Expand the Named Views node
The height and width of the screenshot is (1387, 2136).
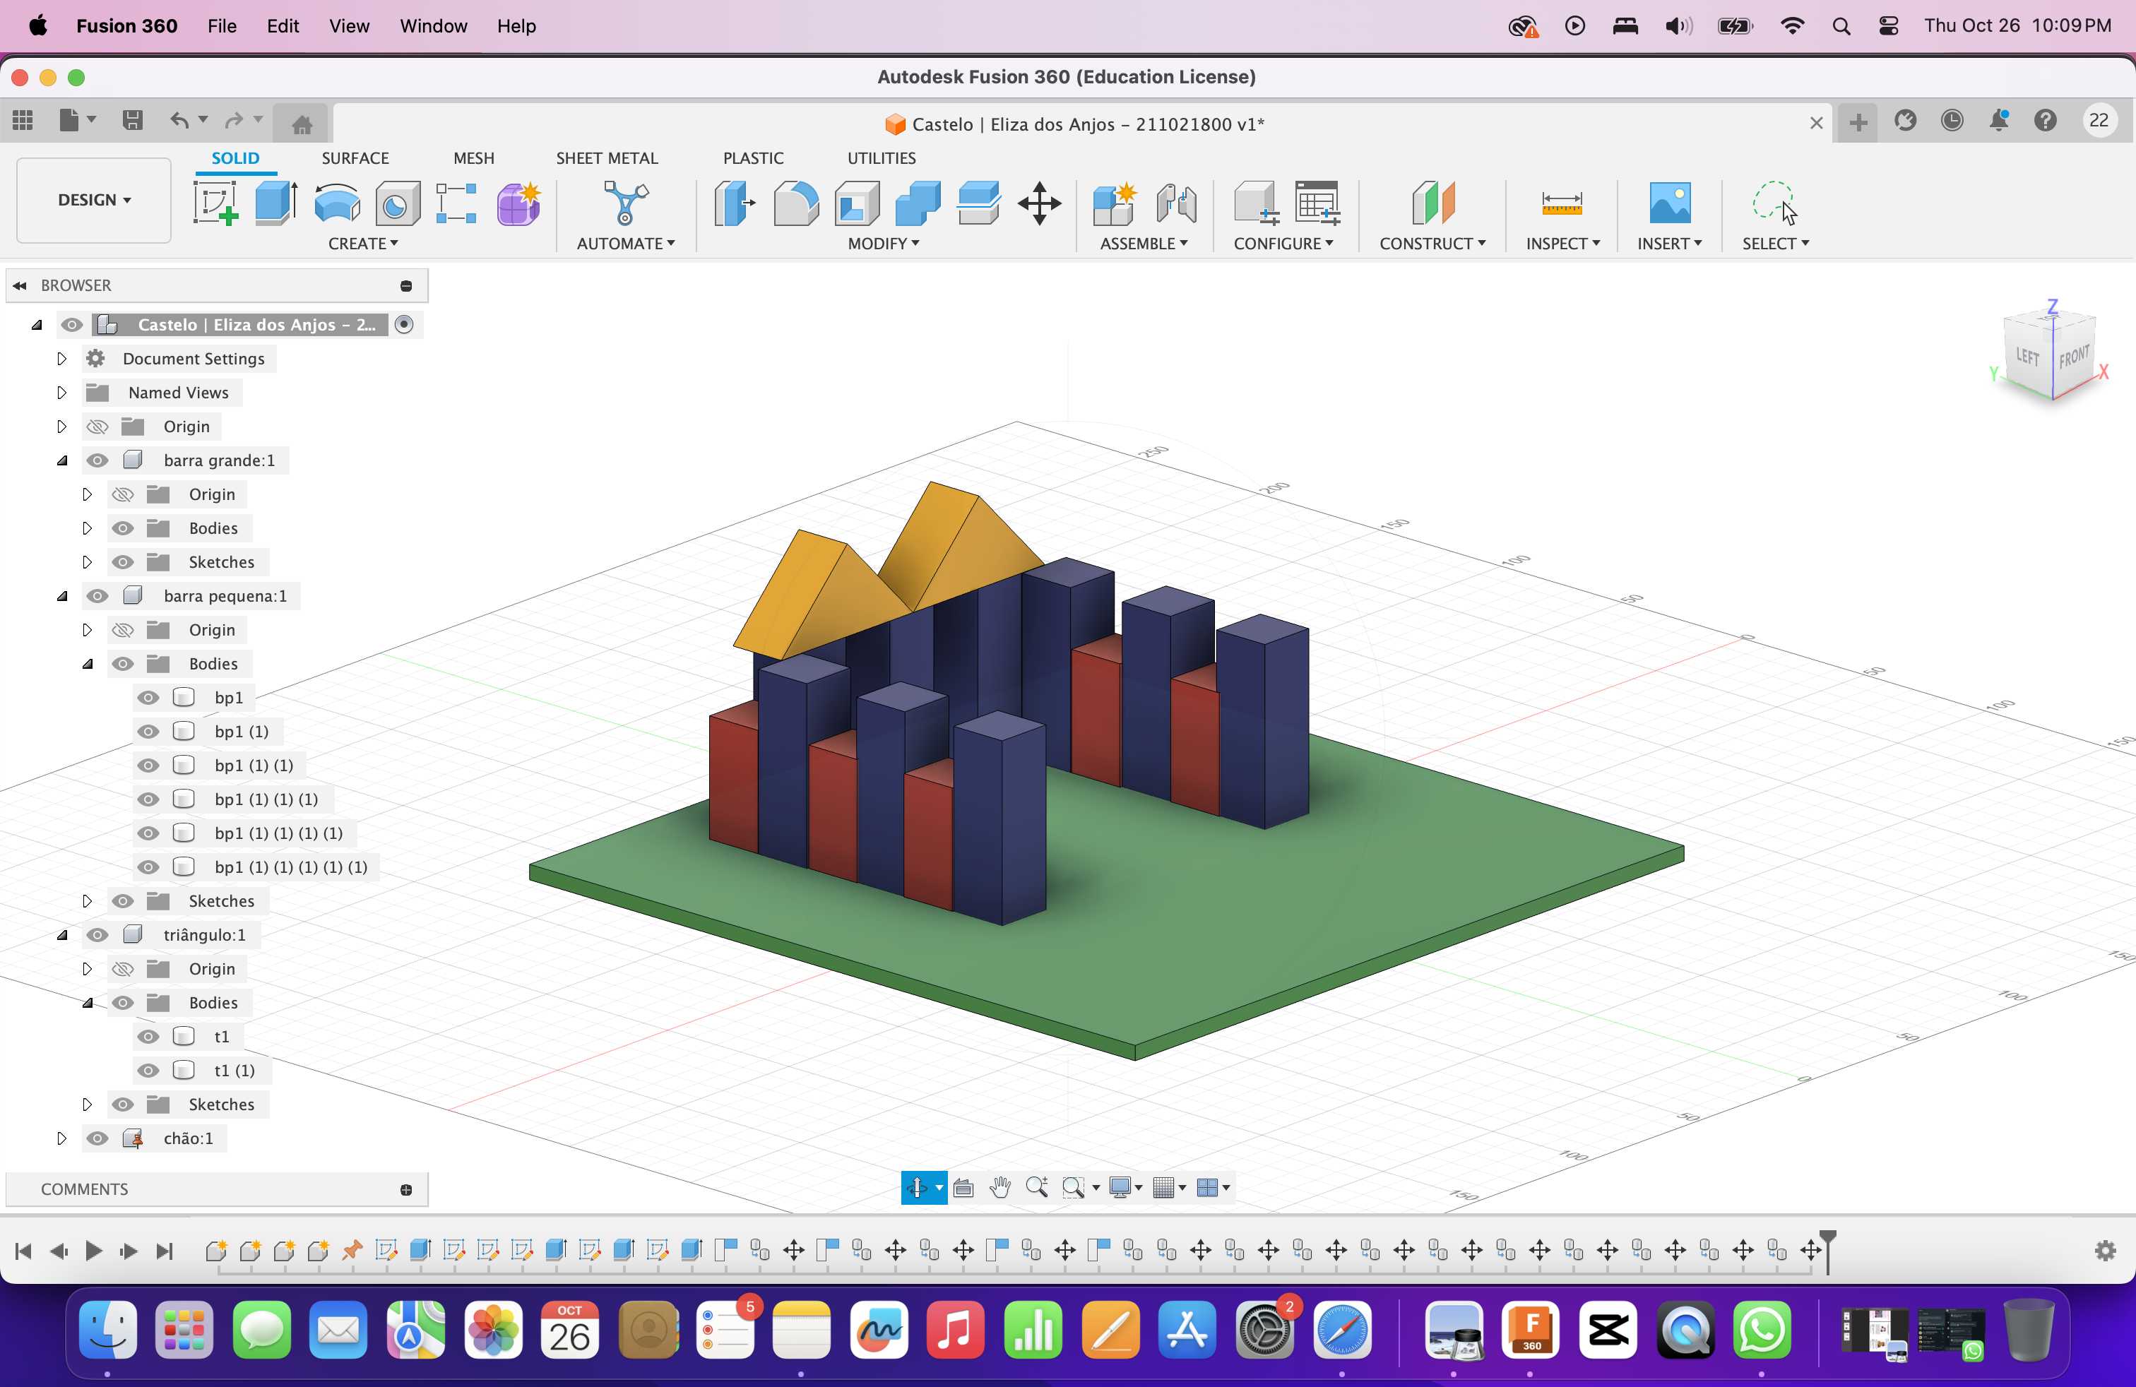point(61,393)
